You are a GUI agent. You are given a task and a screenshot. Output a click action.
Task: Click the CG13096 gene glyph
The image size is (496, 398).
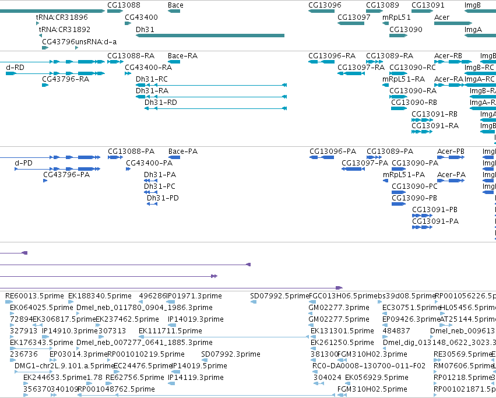pos(321,11)
